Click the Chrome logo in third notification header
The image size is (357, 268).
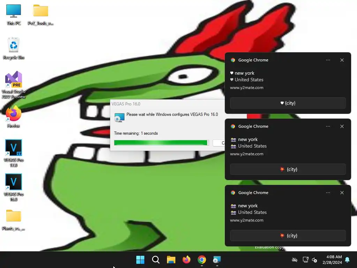click(x=233, y=193)
